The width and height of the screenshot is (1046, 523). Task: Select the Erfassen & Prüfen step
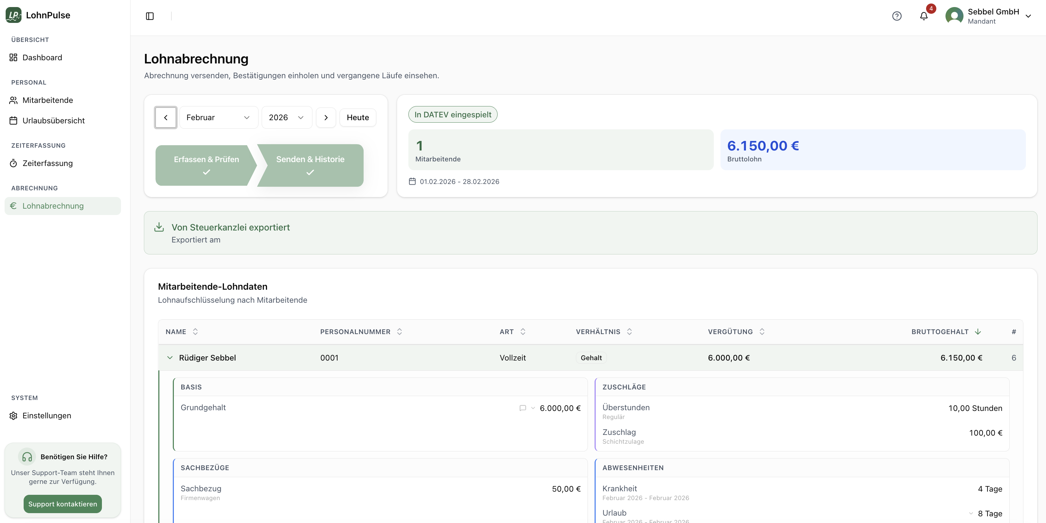(206, 165)
